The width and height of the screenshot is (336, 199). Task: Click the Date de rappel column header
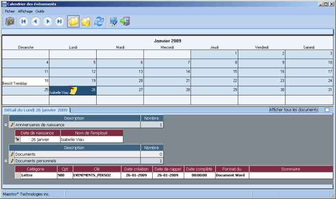pyautogui.click(x=168, y=169)
